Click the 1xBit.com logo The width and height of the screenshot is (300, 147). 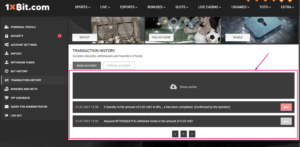tap(27, 7)
